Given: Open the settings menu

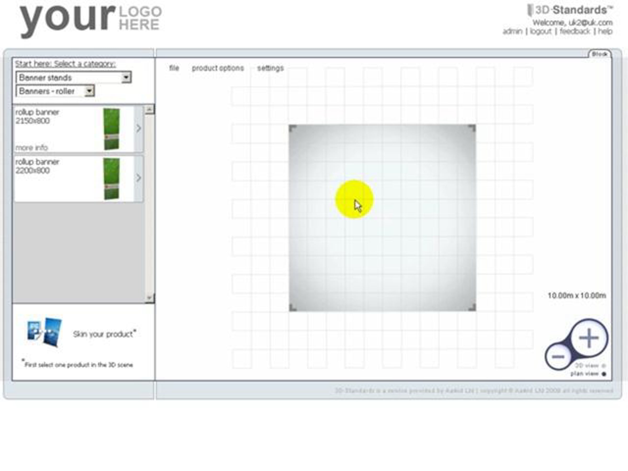Looking at the screenshot, I should [x=270, y=68].
